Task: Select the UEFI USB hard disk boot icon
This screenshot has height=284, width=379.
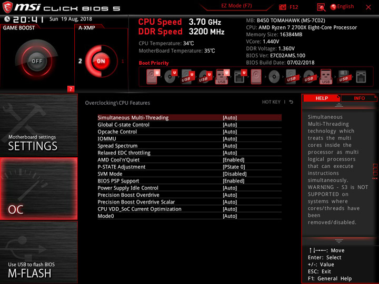Action: click(188, 77)
